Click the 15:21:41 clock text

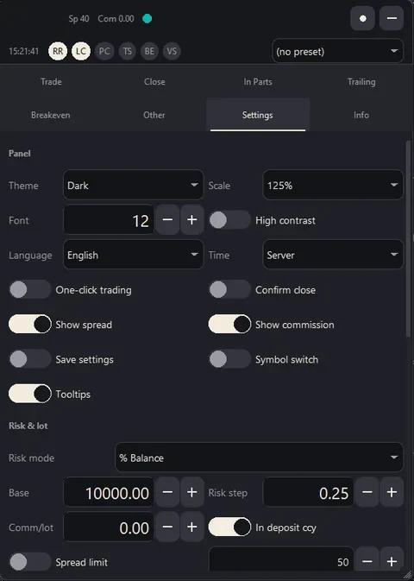pyautogui.click(x=23, y=51)
